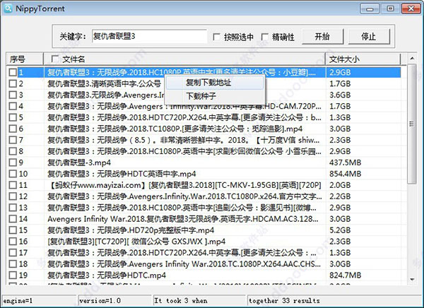
Task: Click the 437.5MB file size cell
Action: [x=346, y=162]
